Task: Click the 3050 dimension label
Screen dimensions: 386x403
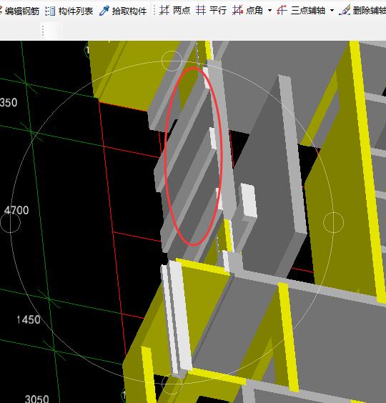Action: click(36, 399)
